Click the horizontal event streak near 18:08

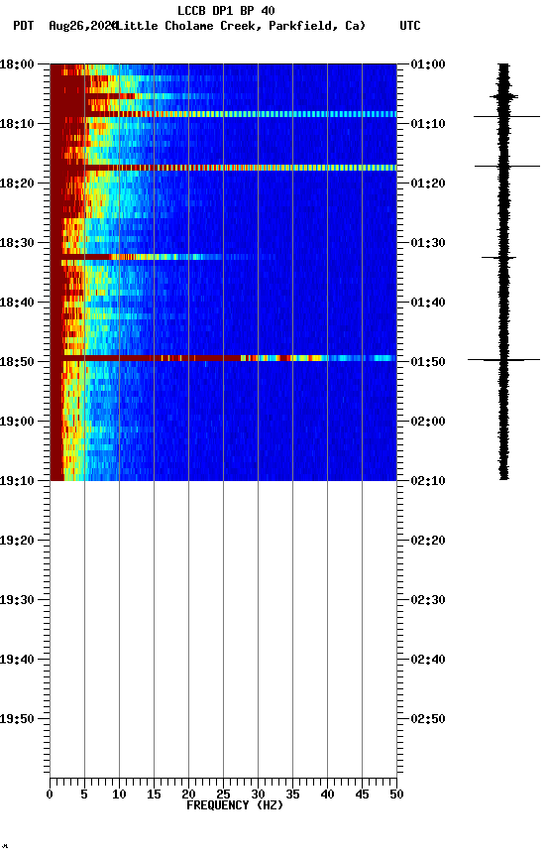tap(223, 114)
